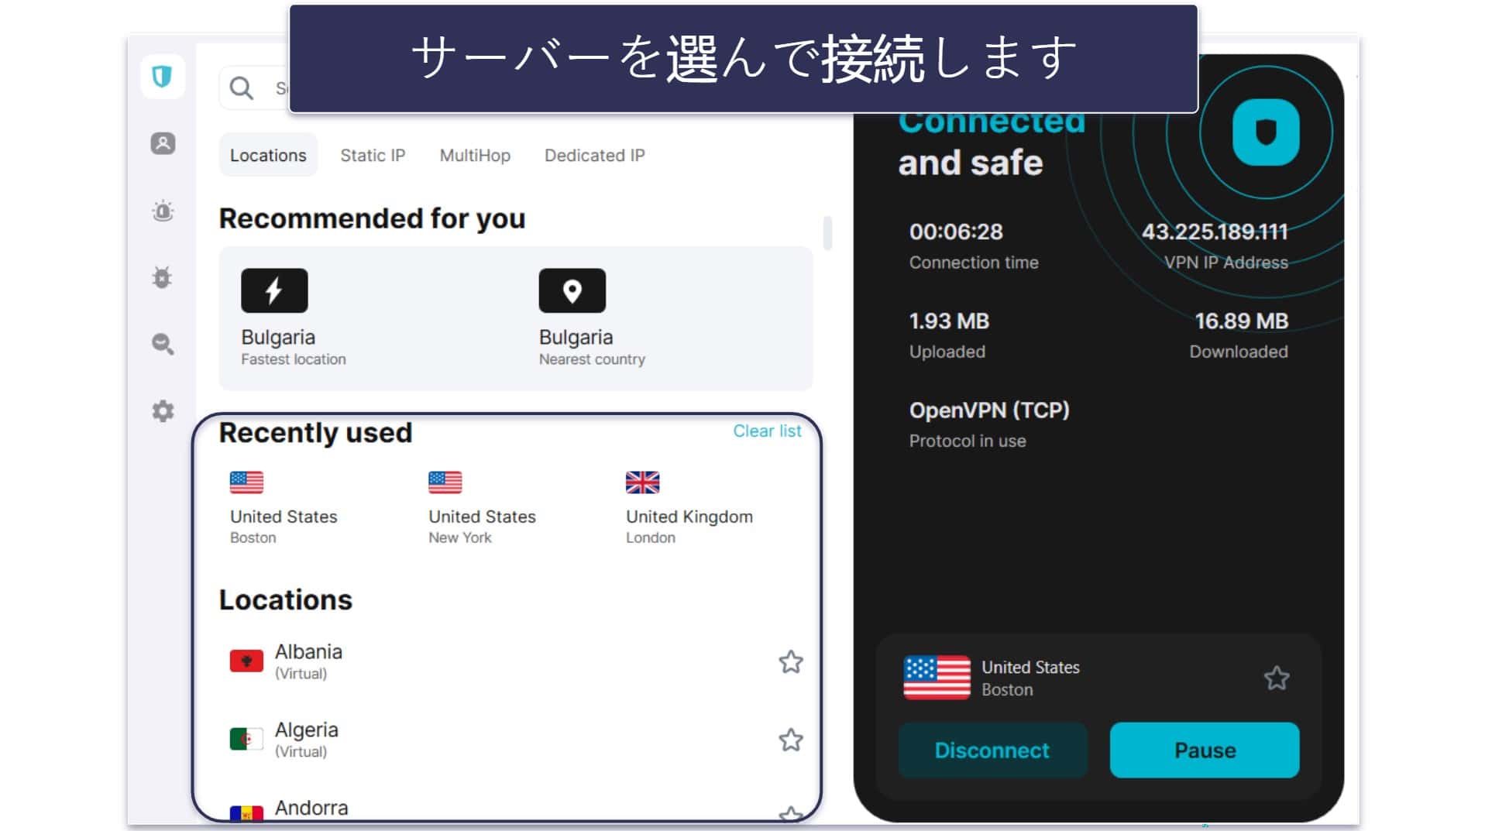Click the OpenVPN (TCP) protocol label
This screenshot has height=831, width=1485.
click(989, 410)
